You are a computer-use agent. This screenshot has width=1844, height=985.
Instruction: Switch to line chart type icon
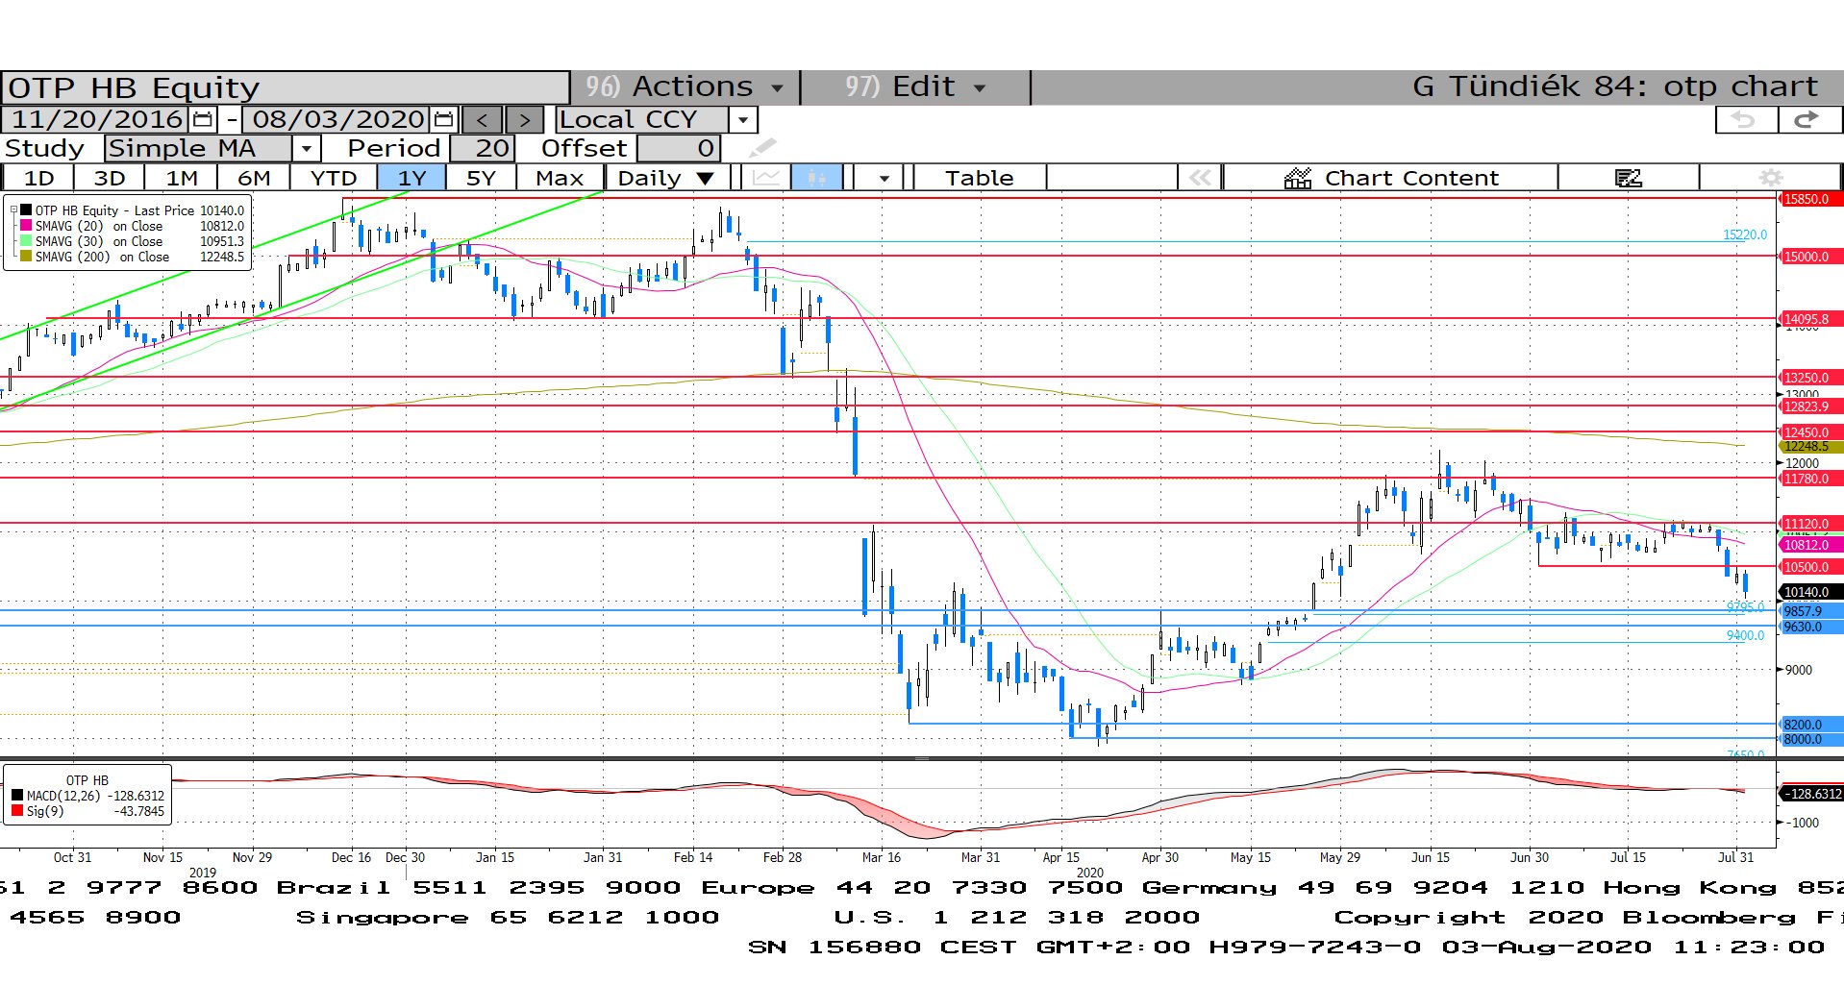pyautogui.click(x=766, y=178)
